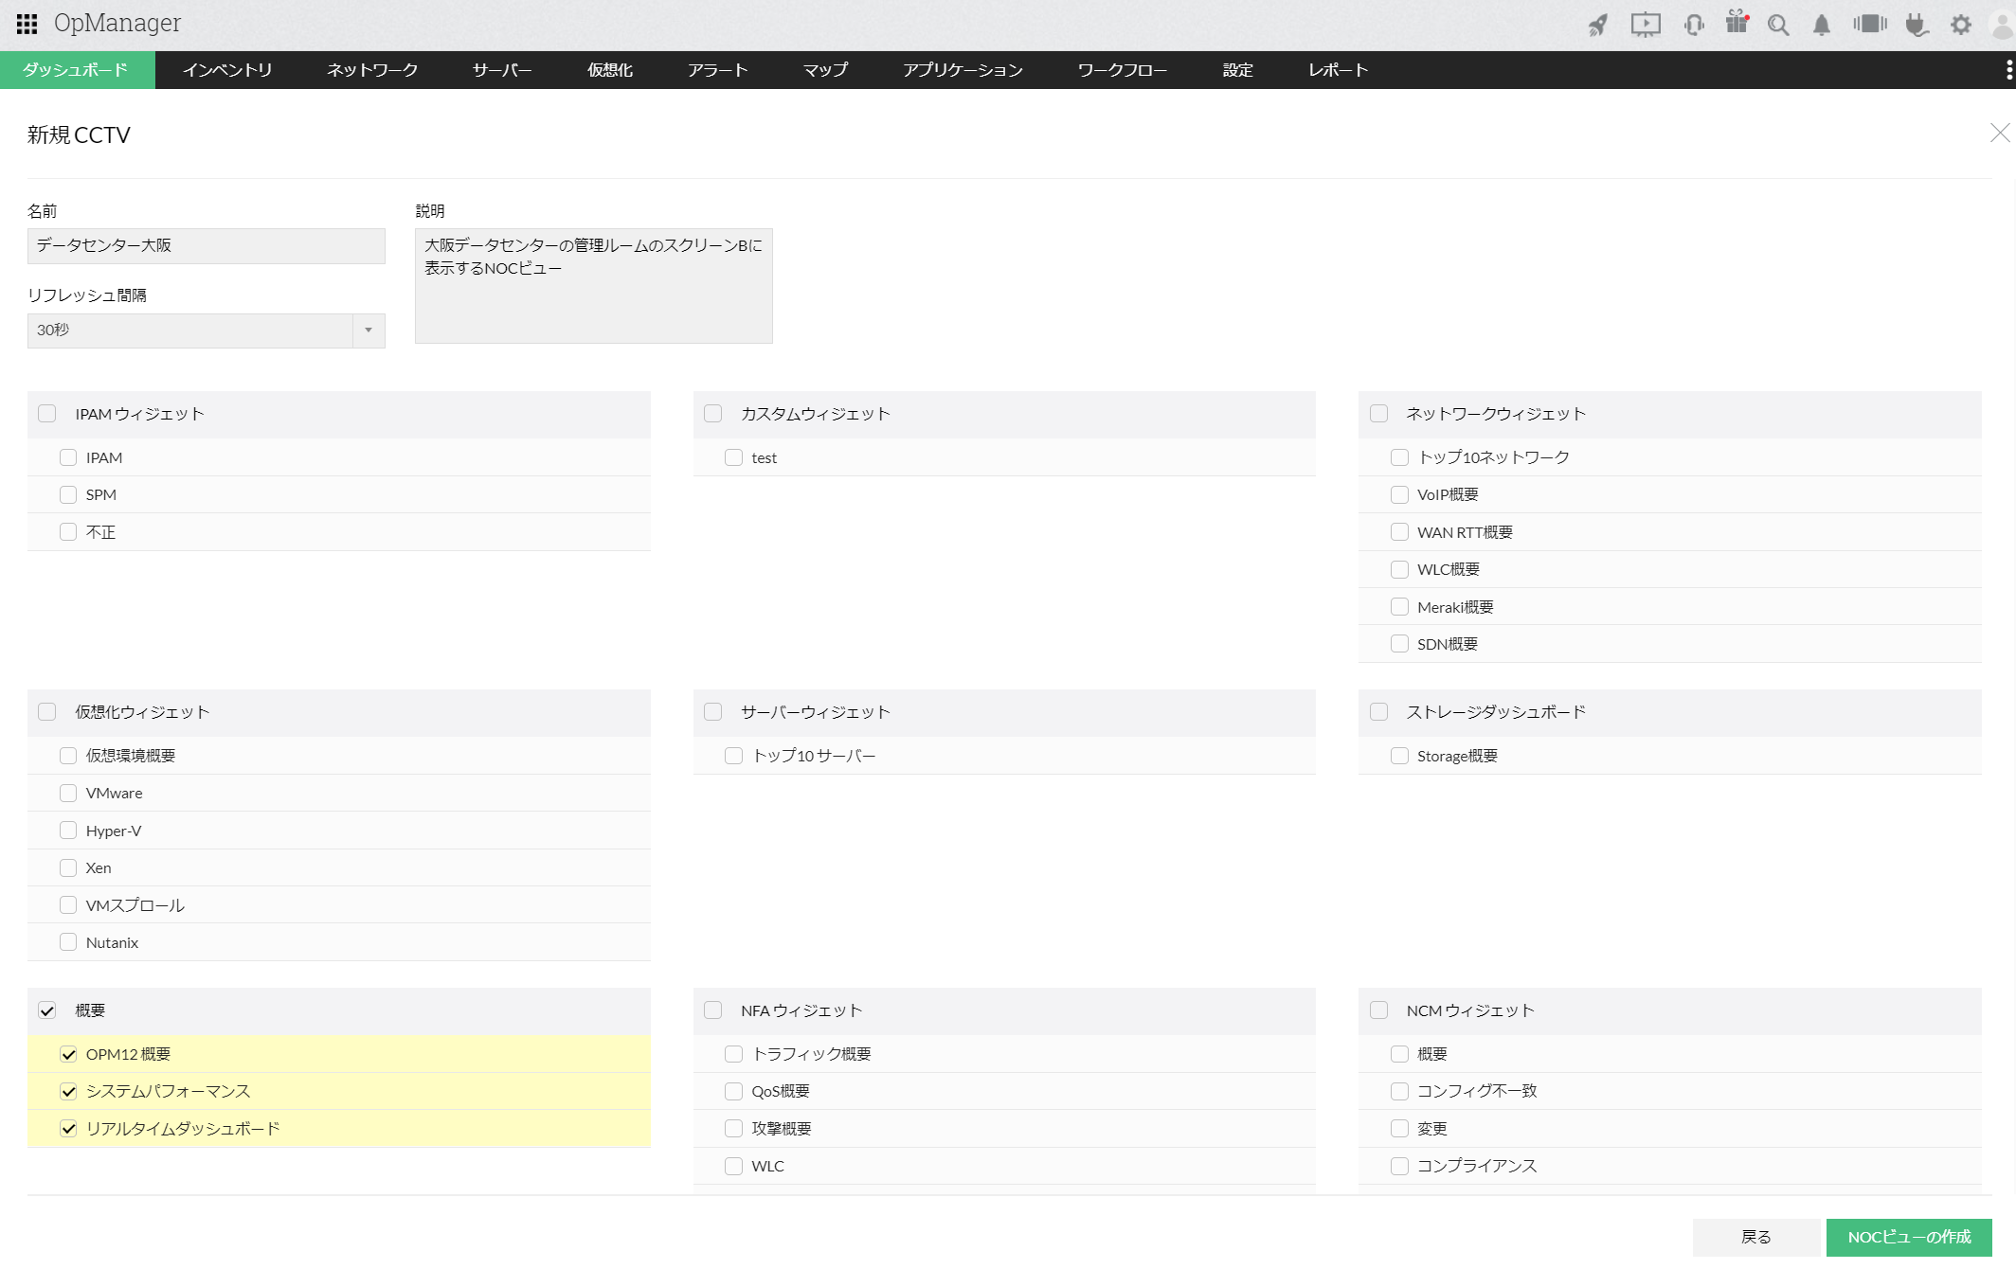The width and height of the screenshot is (2016, 1269).
Task: Click the power plug icon
Action: tap(1917, 25)
